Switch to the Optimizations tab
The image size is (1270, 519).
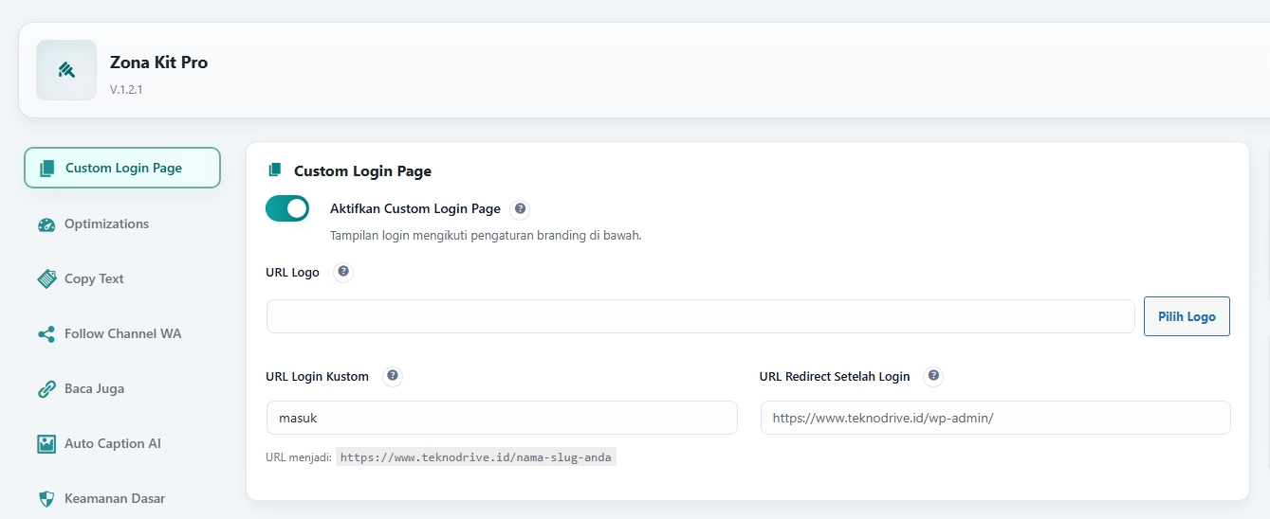click(106, 224)
